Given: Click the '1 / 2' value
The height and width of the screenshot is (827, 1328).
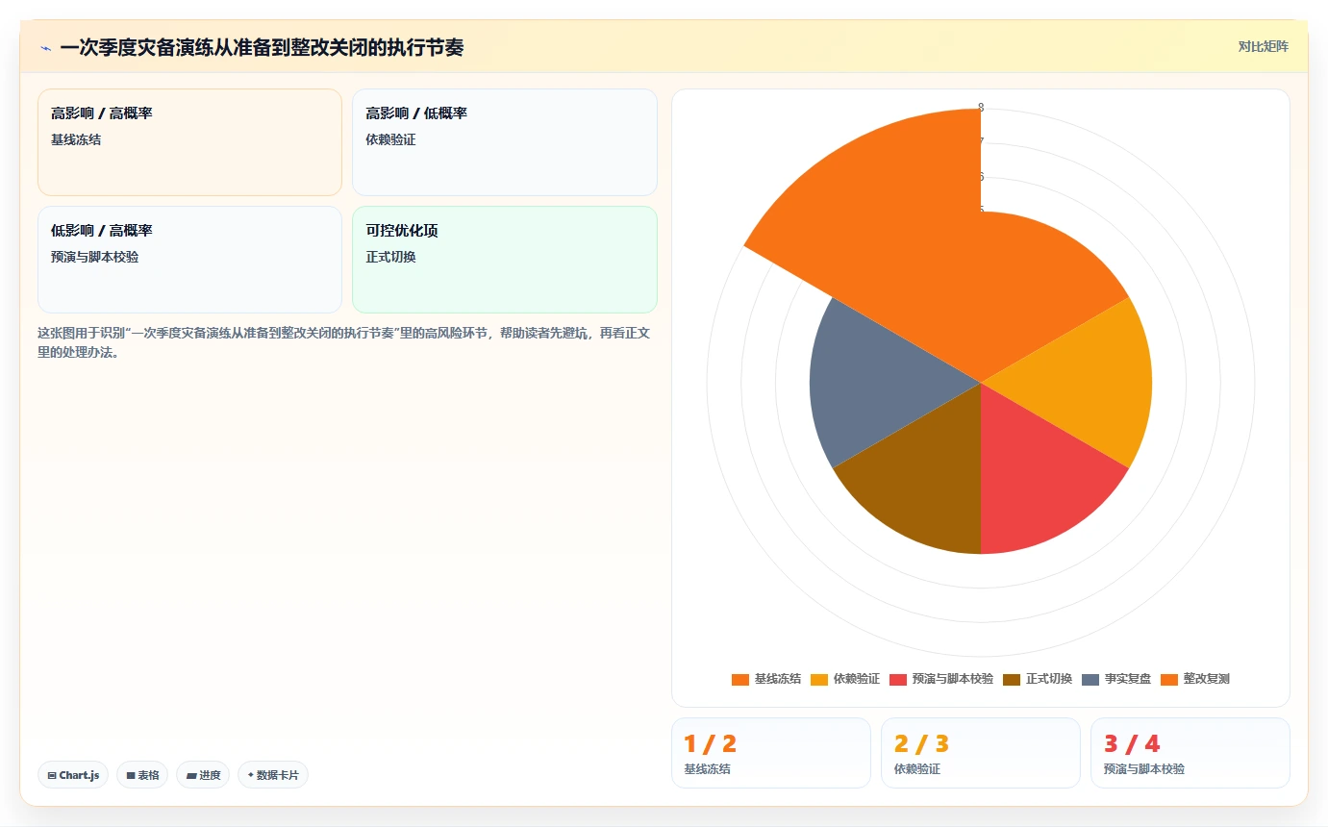Looking at the screenshot, I should pos(710,743).
